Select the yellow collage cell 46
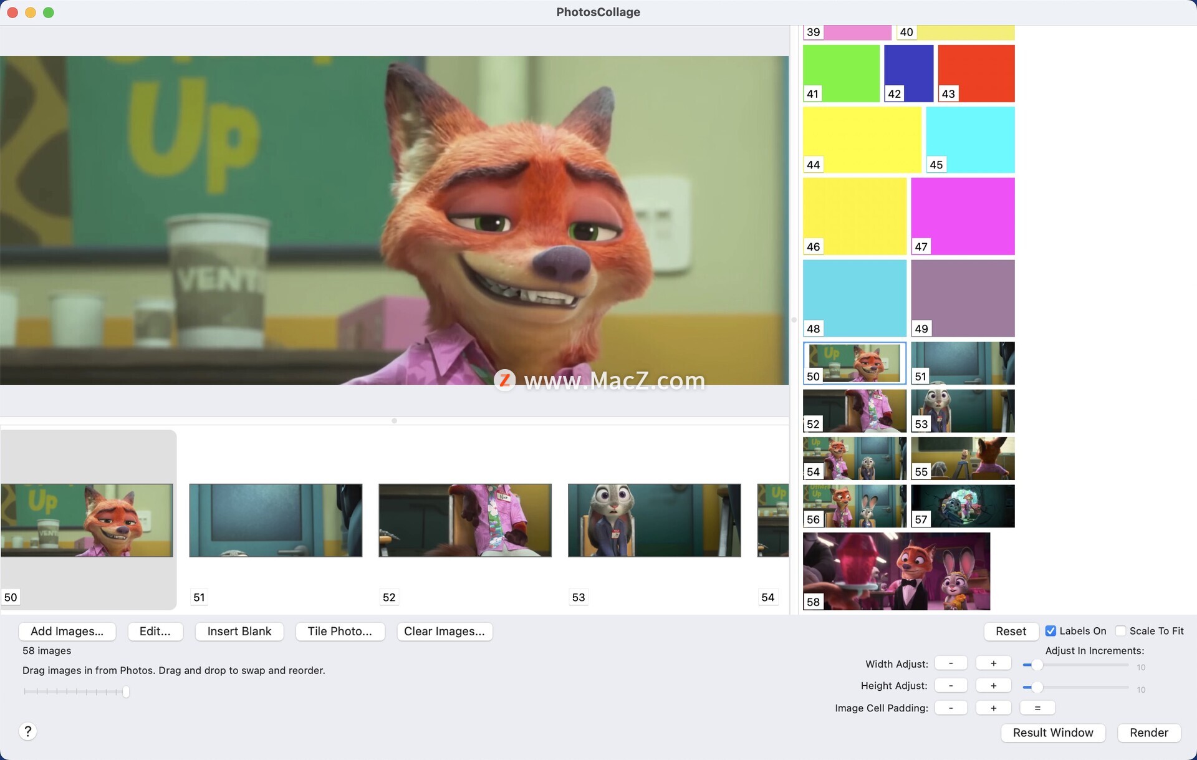Screen dimensions: 1197x760 855,216
